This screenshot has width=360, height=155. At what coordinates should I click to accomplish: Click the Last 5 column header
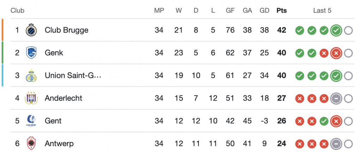[x=322, y=11]
